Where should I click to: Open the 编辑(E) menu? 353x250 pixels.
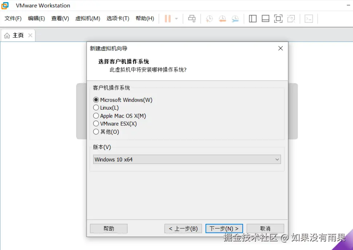click(36, 19)
